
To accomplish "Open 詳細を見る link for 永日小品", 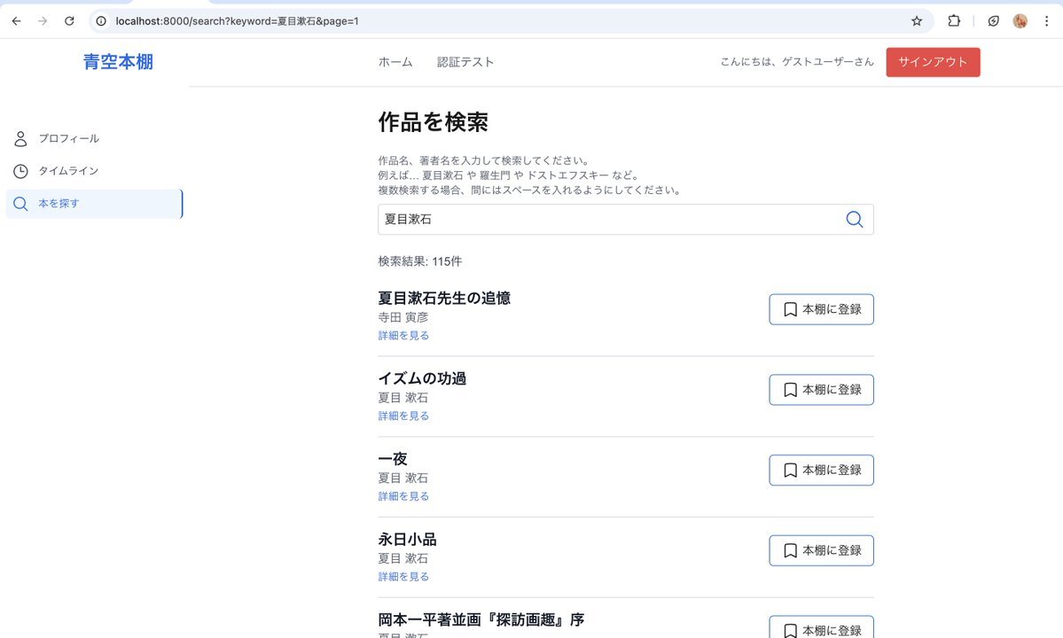I will tap(403, 577).
